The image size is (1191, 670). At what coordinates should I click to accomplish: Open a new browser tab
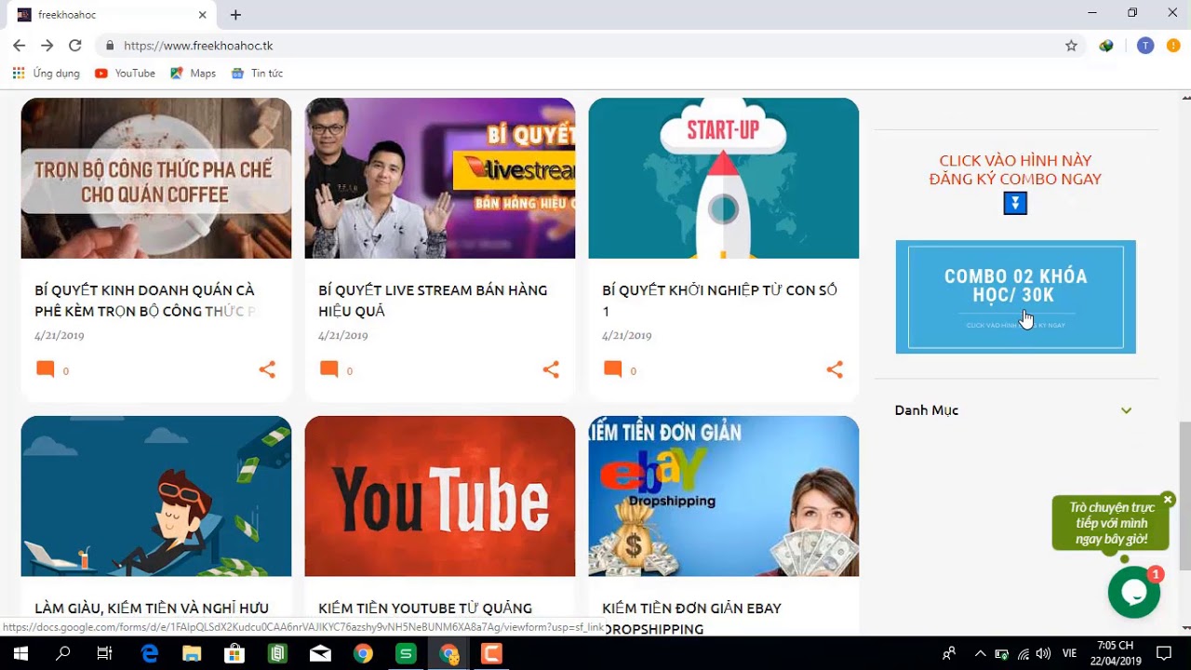click(235, 15)
